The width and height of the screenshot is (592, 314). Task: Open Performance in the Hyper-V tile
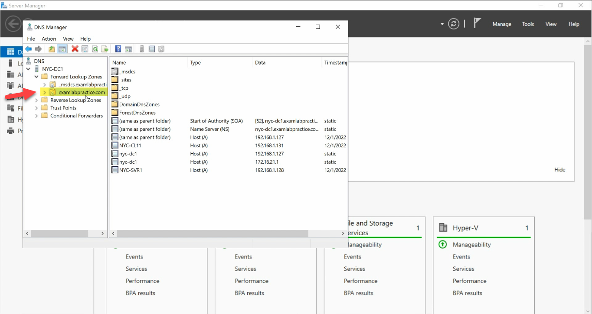470,281
